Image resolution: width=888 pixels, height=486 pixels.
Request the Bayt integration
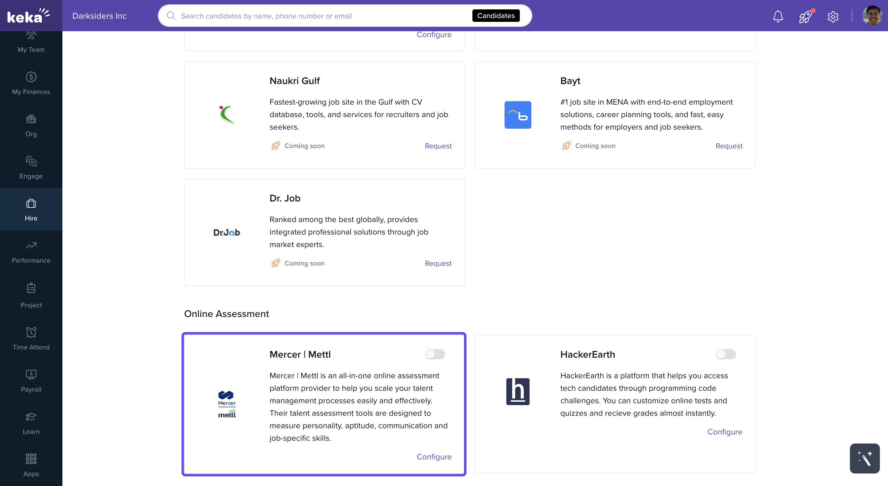728,146
